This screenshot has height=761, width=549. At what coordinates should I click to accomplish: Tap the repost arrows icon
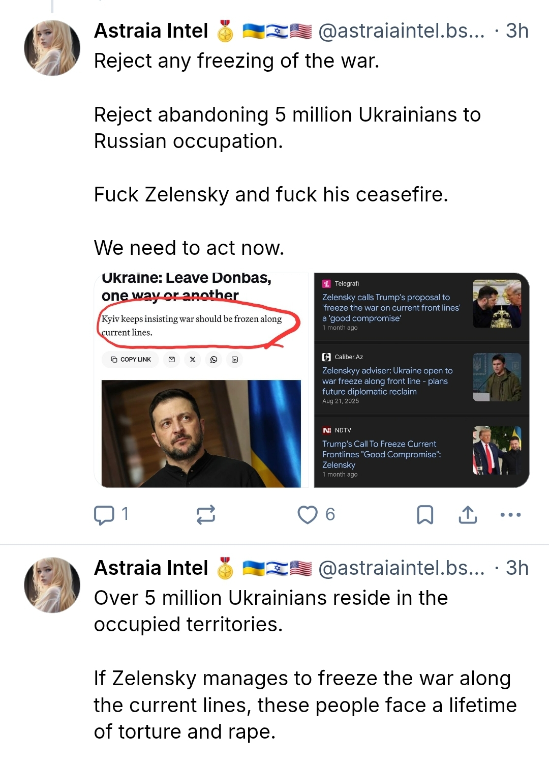(x=206, y=515)
